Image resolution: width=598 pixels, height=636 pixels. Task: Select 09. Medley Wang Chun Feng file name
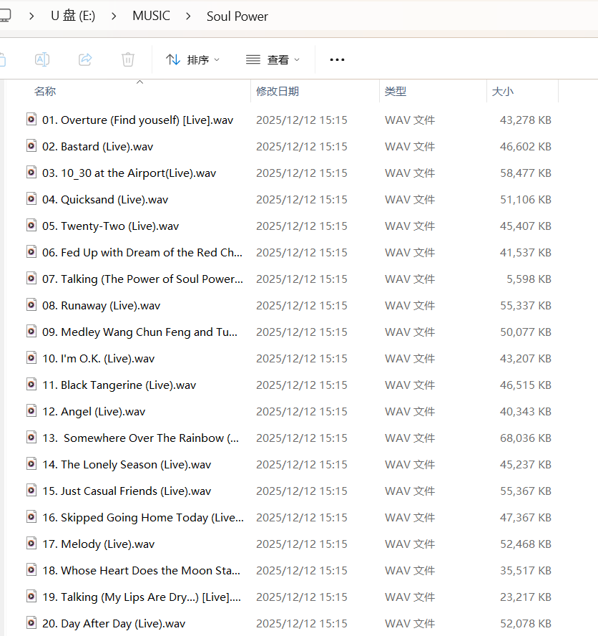[139, 332]
